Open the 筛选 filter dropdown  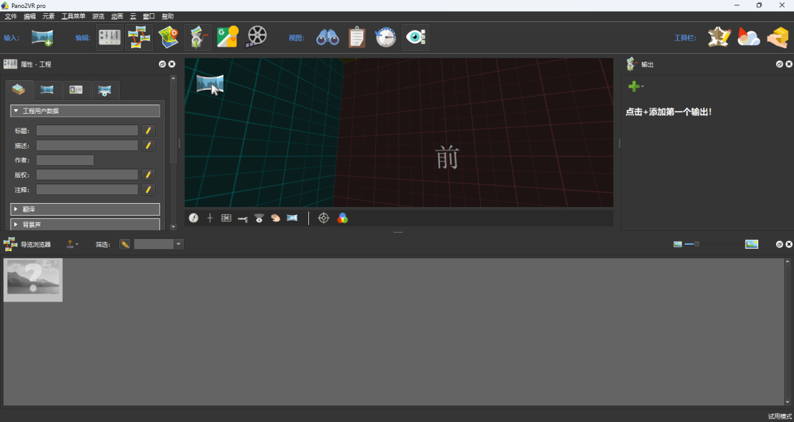179,245
